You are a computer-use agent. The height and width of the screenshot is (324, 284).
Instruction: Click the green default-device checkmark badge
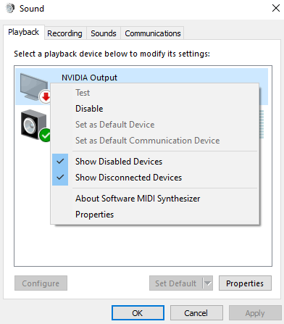click(x=46, y=135)
